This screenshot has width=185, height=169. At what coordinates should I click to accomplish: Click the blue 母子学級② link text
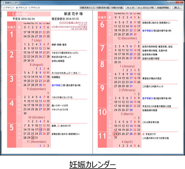click(x=147, y=31)
